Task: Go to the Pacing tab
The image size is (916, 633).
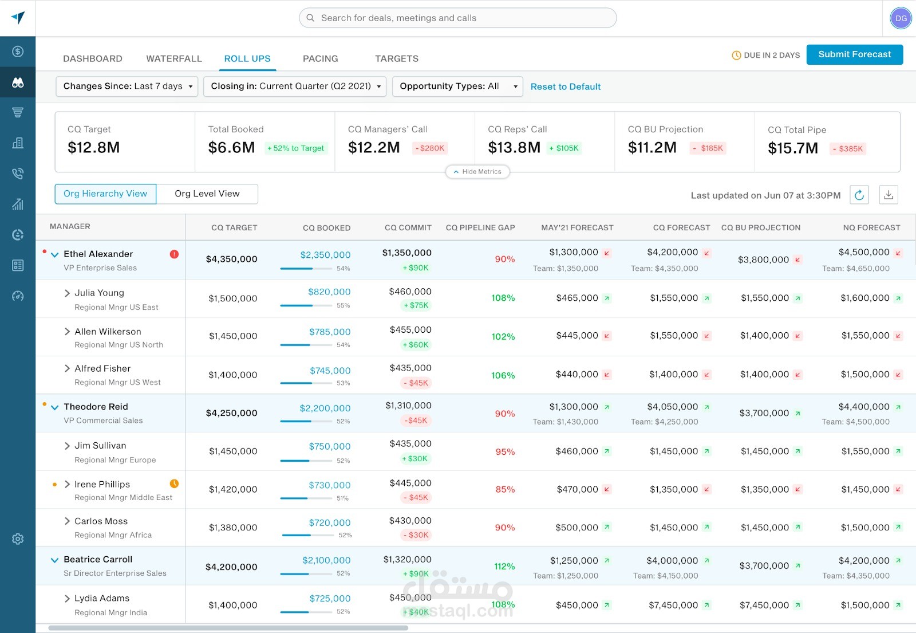Action: (x=321, y=58)
